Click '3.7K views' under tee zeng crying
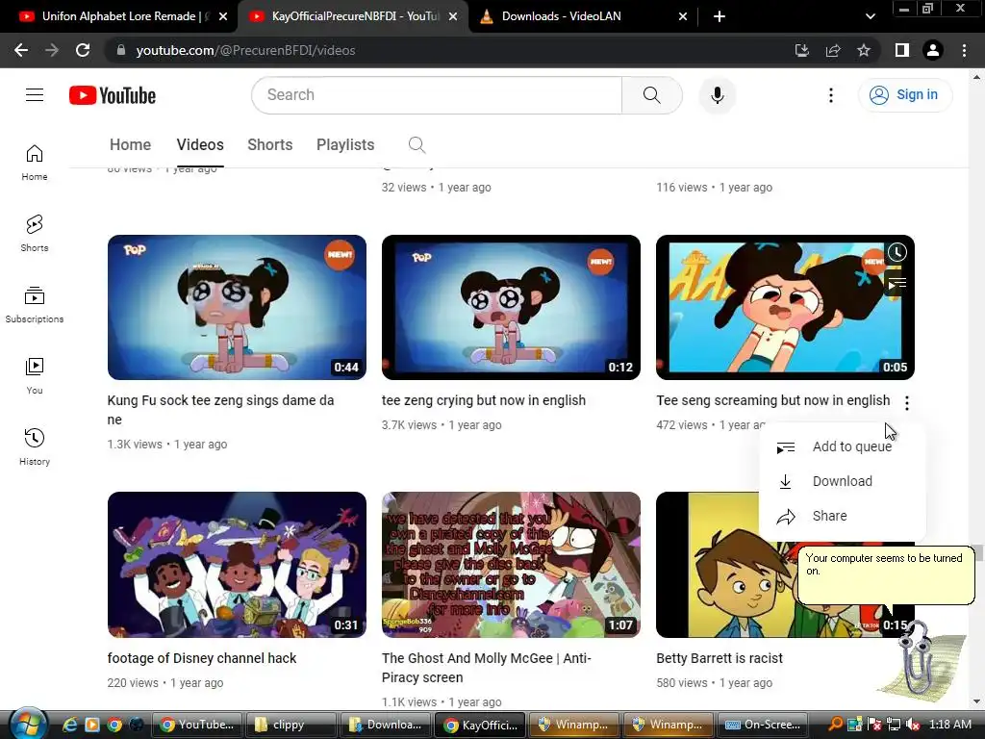 click(409, 424)
